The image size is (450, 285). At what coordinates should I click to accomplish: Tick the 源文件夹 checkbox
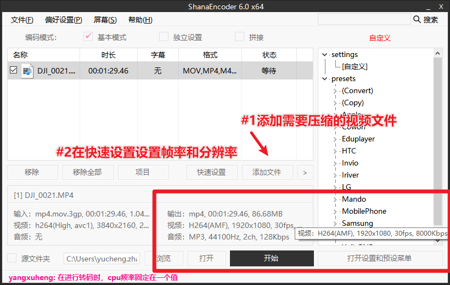(12, 258)
